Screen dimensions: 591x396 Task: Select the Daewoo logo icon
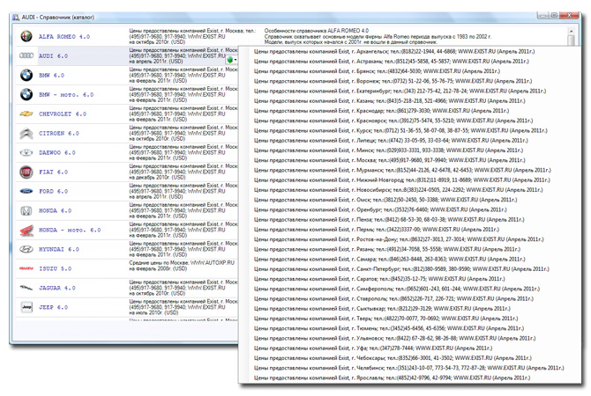click(x=26, y=152)
